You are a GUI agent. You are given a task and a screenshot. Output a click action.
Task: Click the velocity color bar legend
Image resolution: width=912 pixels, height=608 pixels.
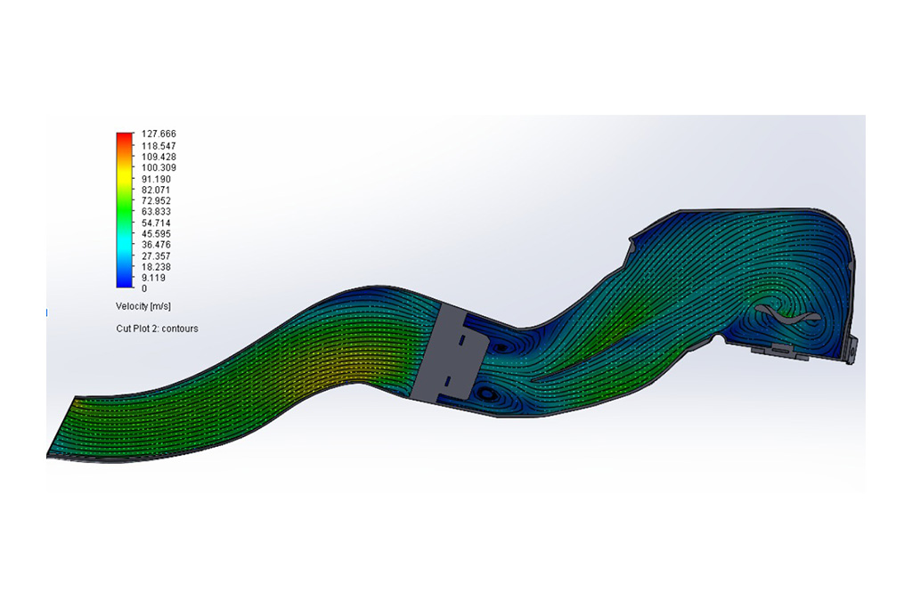(125, 210)
